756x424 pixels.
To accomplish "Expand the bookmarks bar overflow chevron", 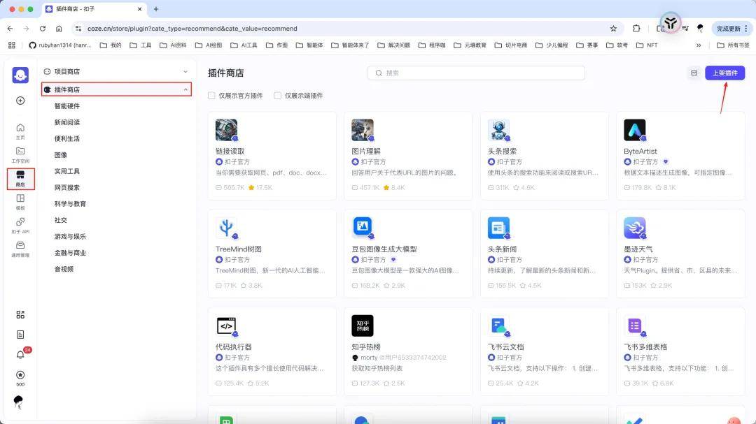I will tap(698, 45).
